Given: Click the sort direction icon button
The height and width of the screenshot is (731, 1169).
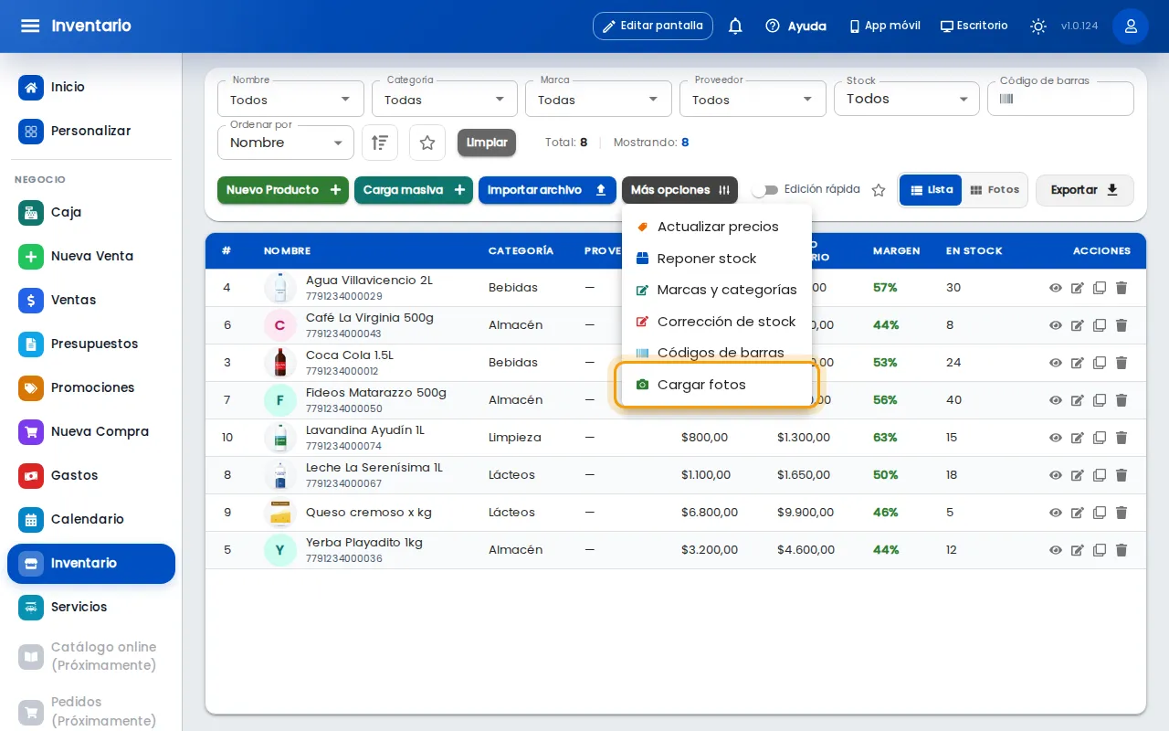Looking at the screenshot, I should (x=380, y=143).
